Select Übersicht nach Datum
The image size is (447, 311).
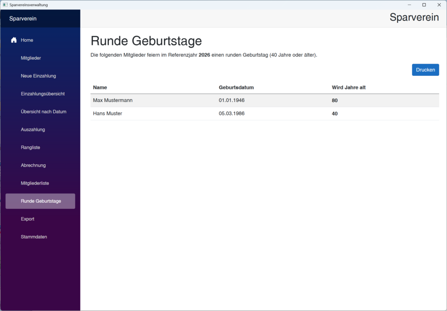point(44,112)
